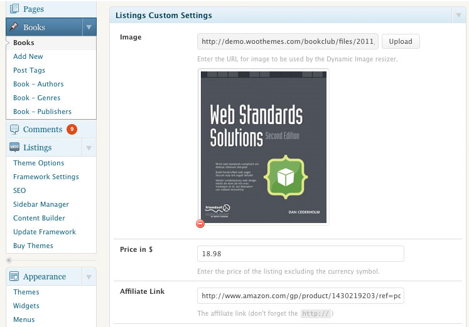469x327 pixels.
Task: Click the Pages document icon
Action: 14,9
